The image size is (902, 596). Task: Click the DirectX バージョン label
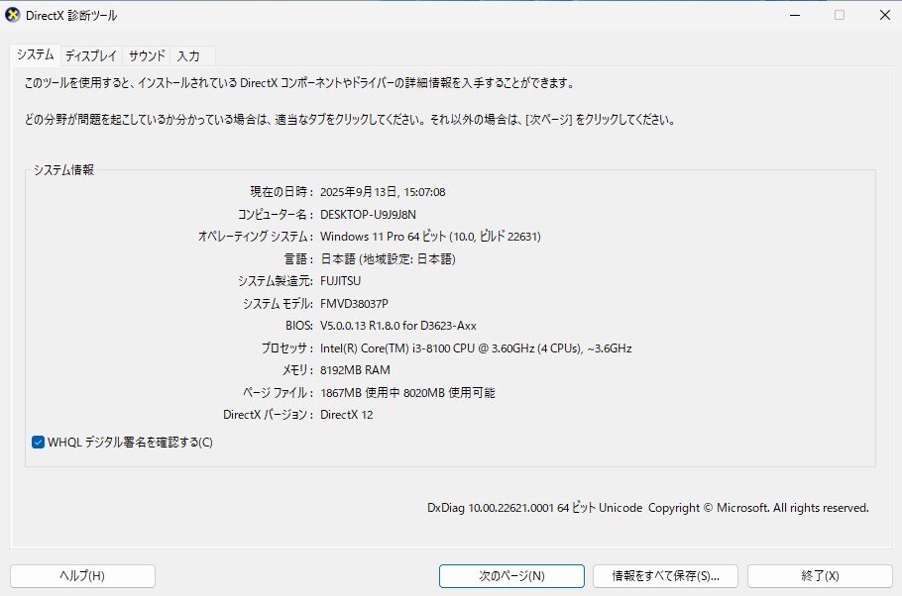269,415
